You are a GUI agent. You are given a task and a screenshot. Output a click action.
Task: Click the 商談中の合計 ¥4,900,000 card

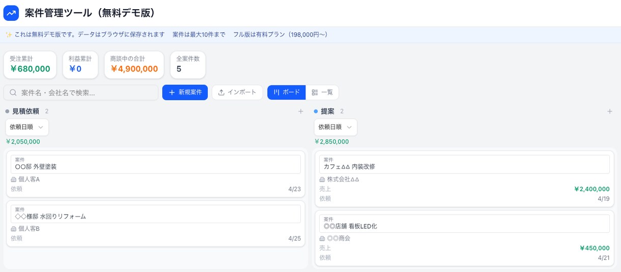click(134, 65)
